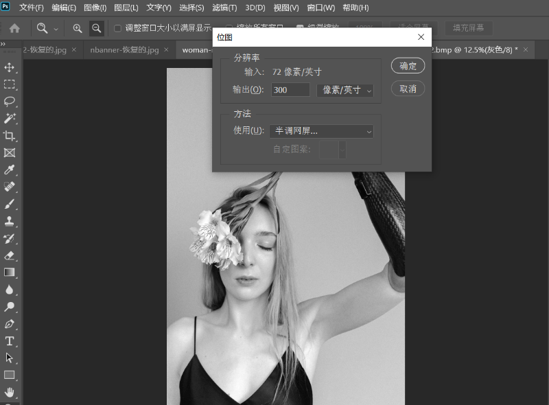Choose the Crop tool

[x=10, y=136]
